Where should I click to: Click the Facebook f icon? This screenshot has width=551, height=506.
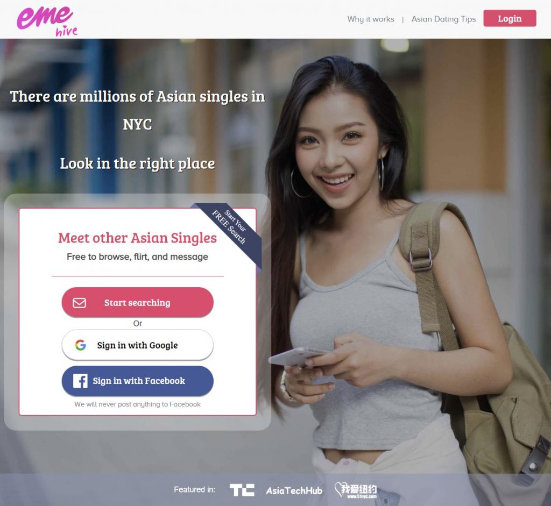(80, 381)
